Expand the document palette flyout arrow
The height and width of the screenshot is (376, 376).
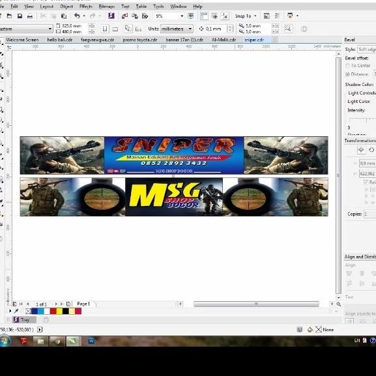point(10,311)
